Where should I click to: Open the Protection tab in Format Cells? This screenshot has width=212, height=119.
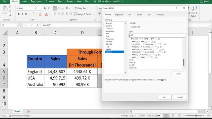(x=160, y=15)
